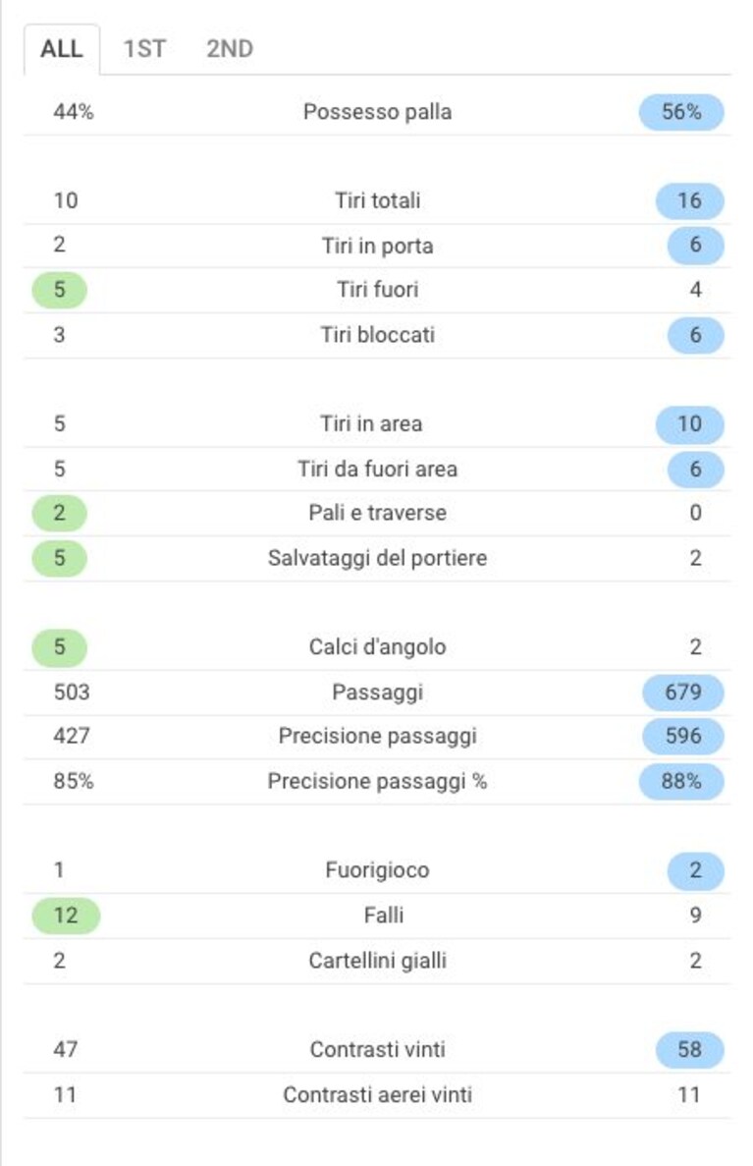Click the blue 596 Precisione passaggi badge
This screenshot has width=753, height=1166.
click(x=683, y=736)
